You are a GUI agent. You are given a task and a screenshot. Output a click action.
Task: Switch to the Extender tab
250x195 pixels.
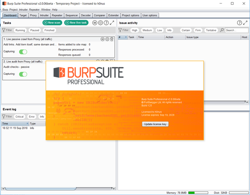pyautogui.click(x=114, y=15)
